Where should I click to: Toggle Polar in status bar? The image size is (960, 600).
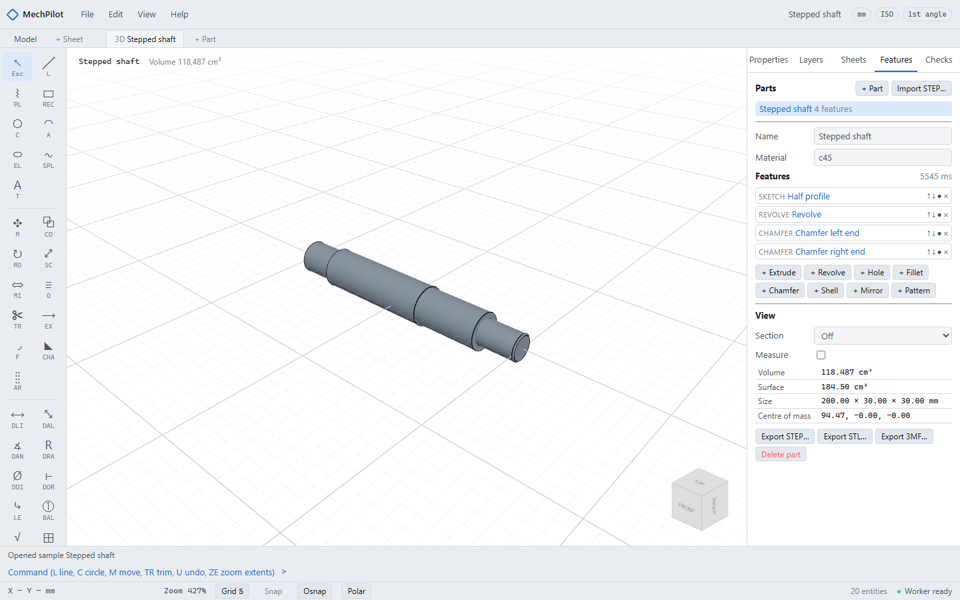tap(357, 591)
